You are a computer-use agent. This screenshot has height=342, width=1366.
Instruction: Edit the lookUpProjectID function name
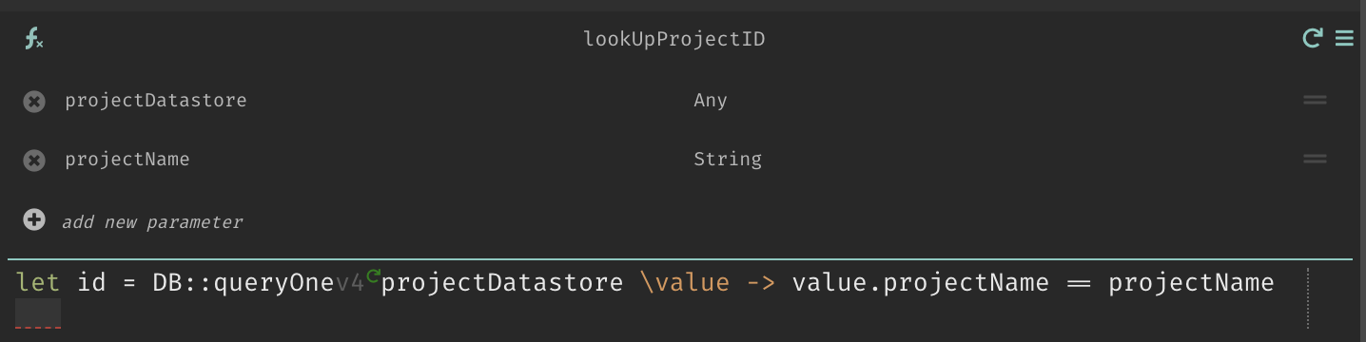coord(674,40)
